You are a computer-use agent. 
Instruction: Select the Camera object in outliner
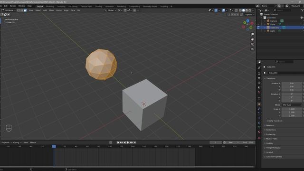tap(274, 21)
